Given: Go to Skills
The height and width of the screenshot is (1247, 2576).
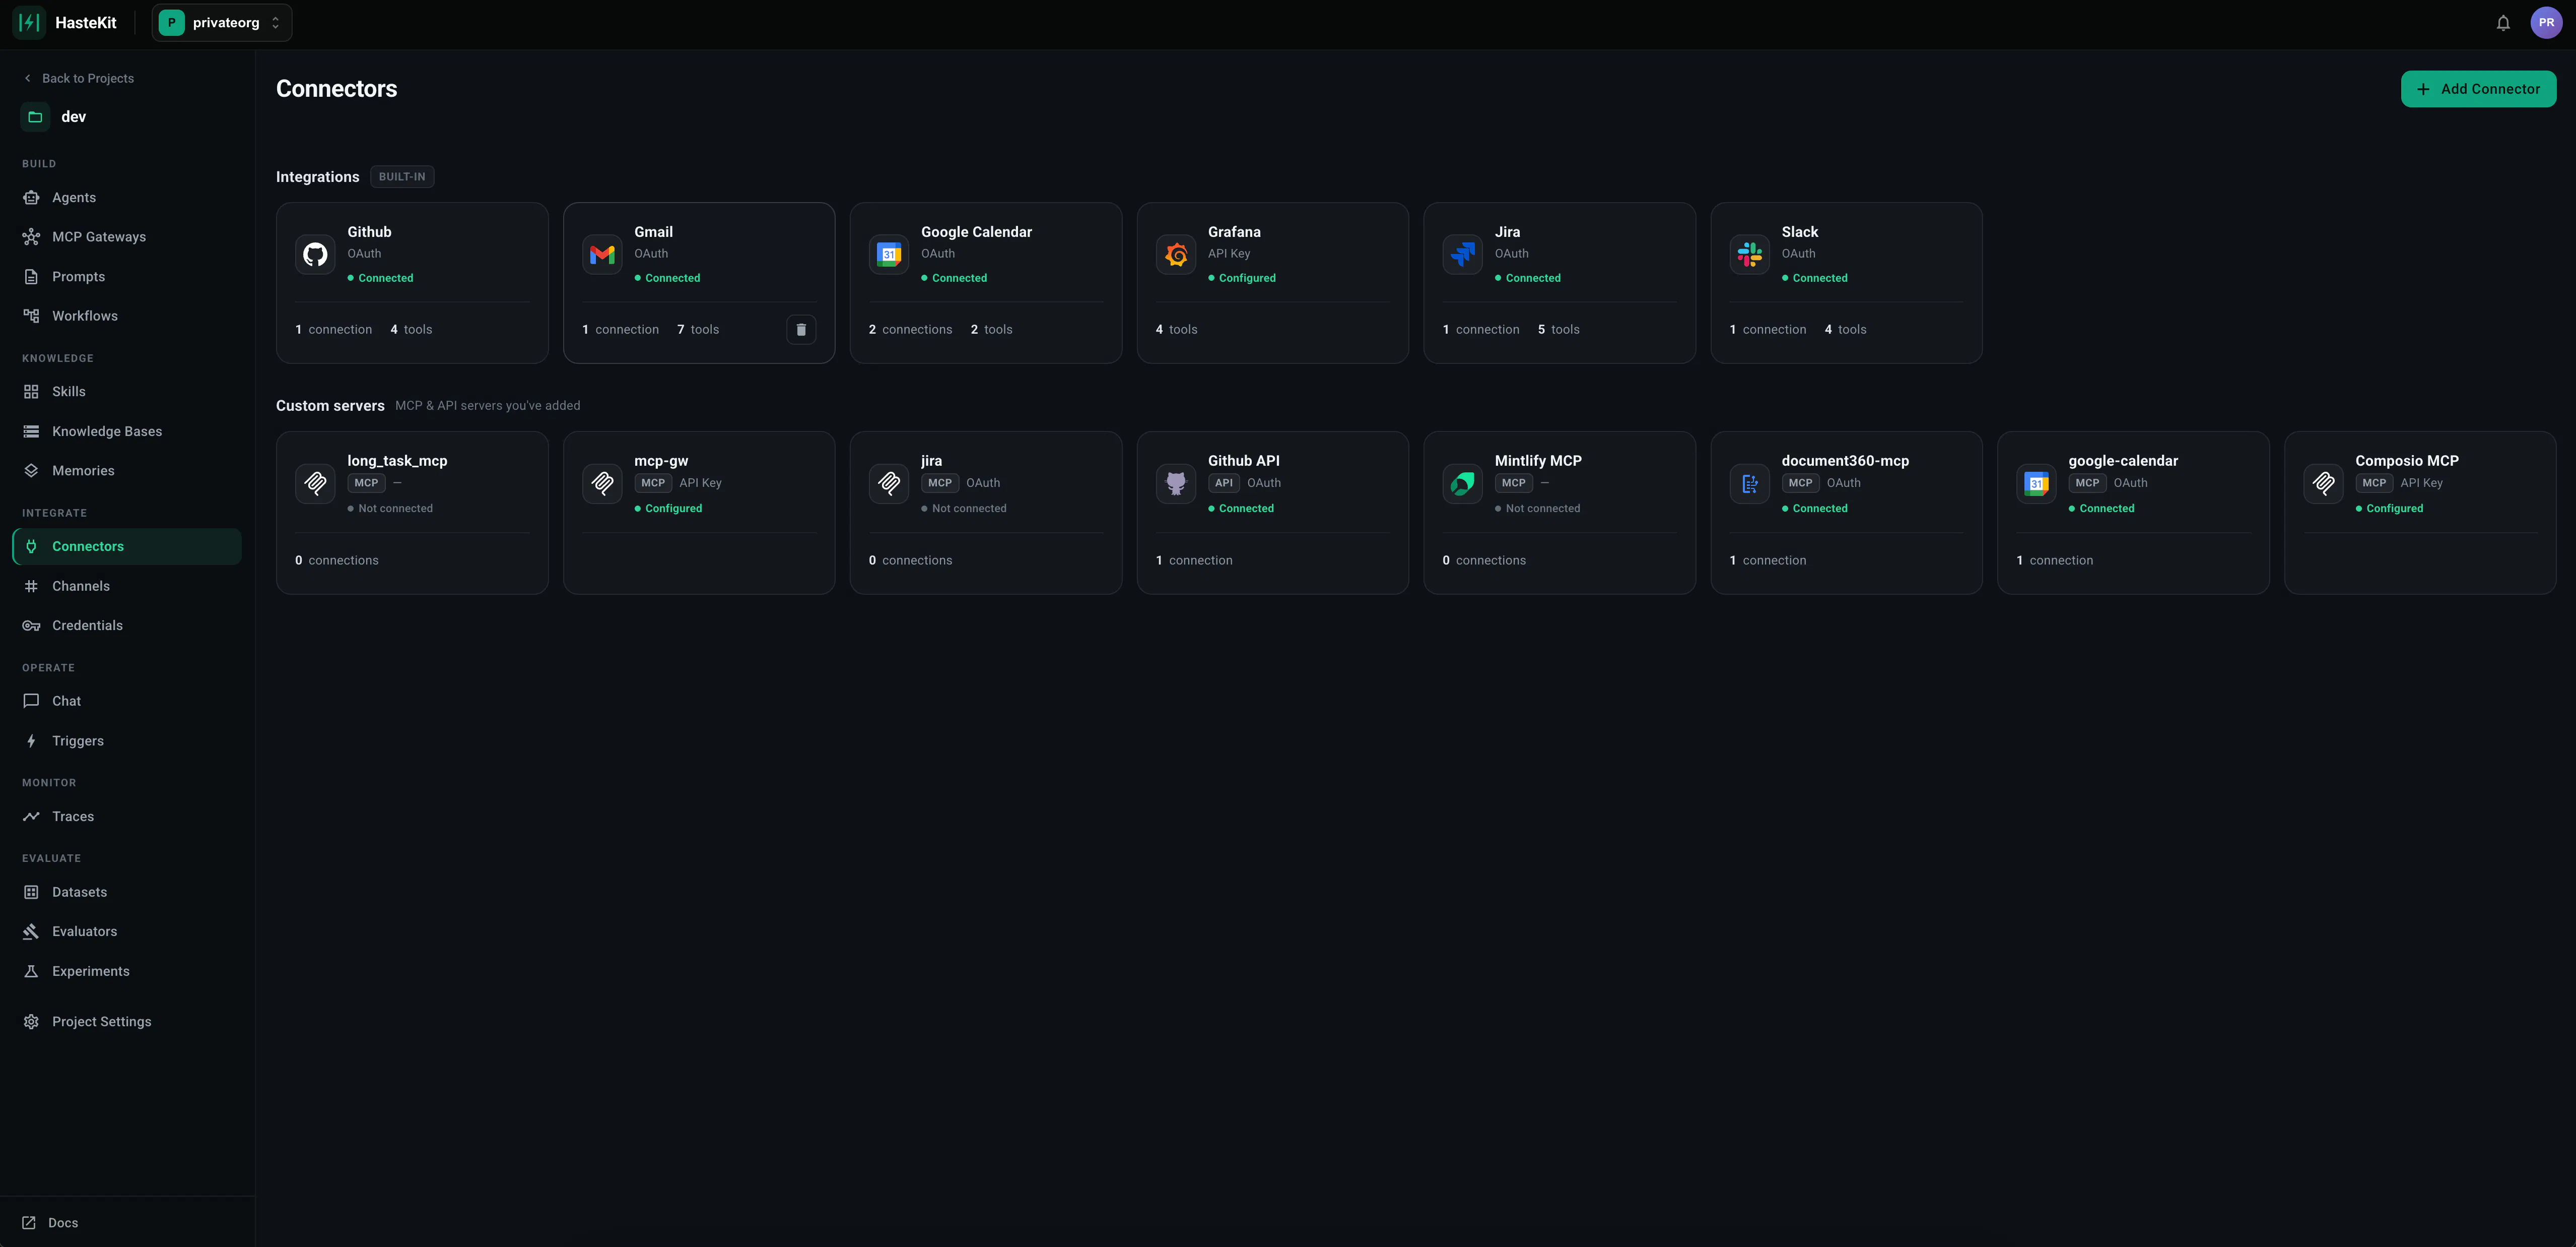Looking at the screenshot, I should click(127, 391).
